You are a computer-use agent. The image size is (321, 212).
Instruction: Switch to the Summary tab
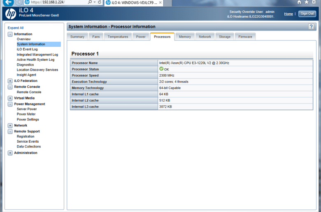click(77, 37)
